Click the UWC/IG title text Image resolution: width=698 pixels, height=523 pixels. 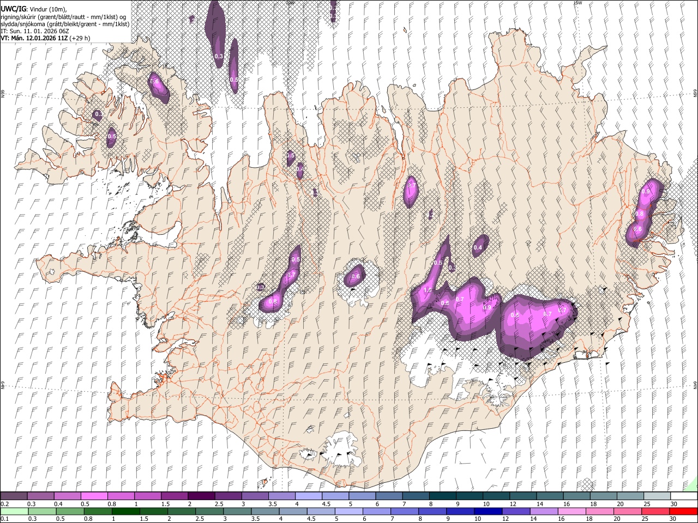(x=13, y=9)
